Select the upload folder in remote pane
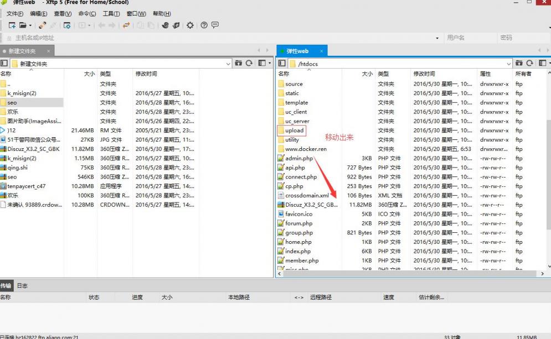This screenshot has width=551, height=339. [294, 131]
